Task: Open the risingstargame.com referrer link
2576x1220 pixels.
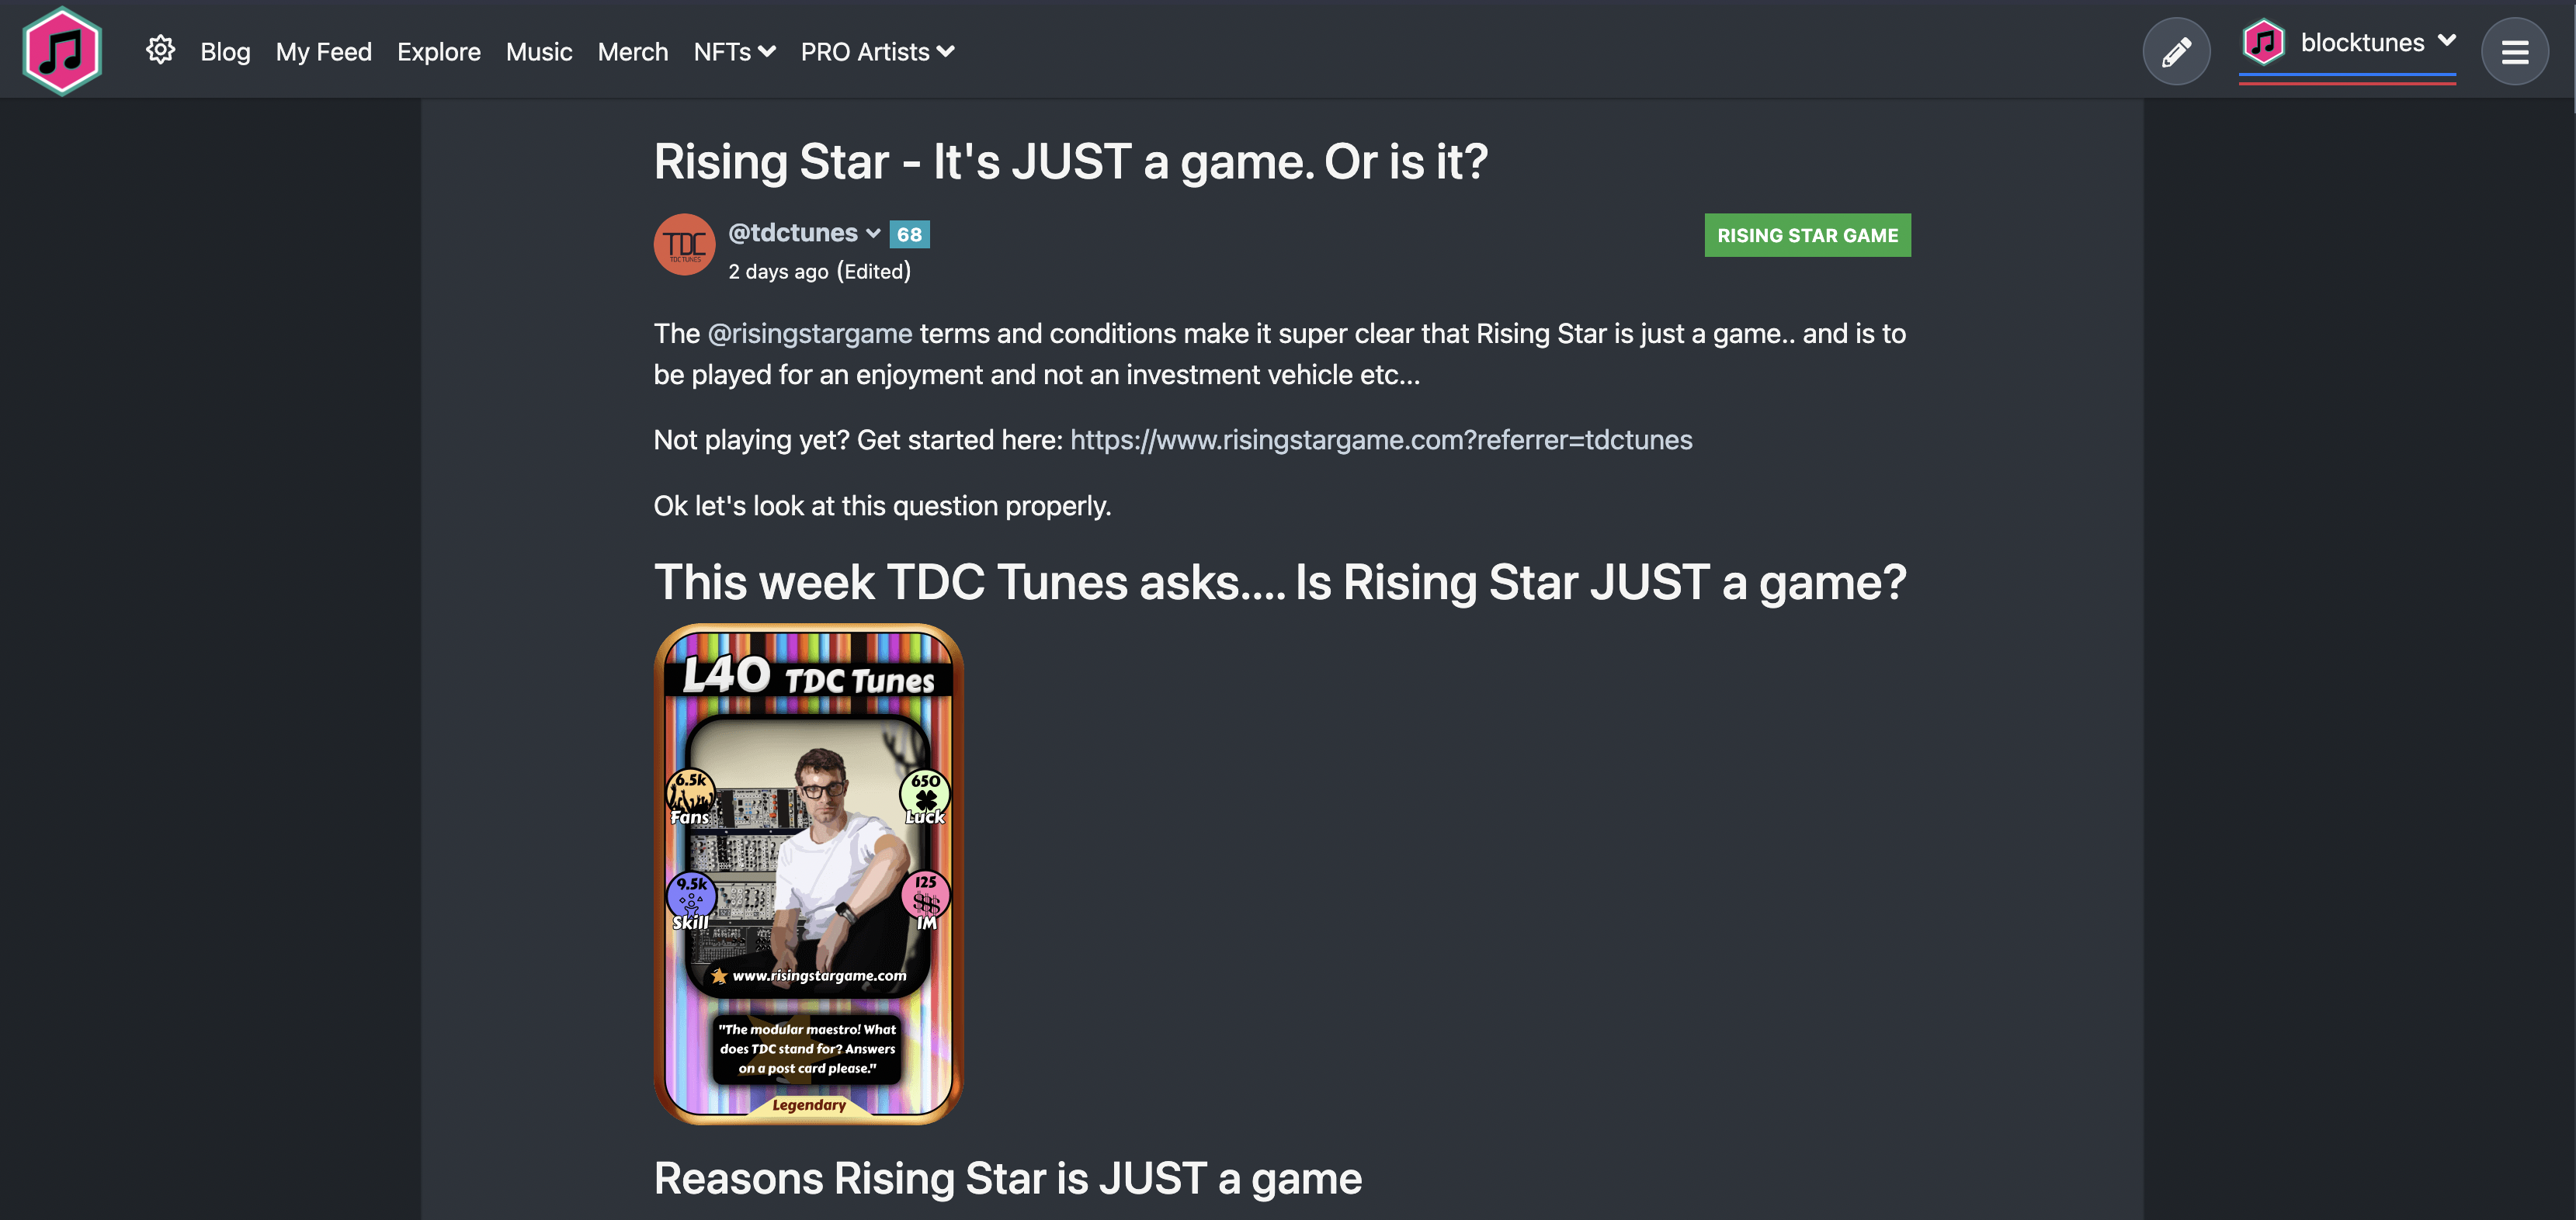Action: pyautogui.click(x=1381, y=440)
